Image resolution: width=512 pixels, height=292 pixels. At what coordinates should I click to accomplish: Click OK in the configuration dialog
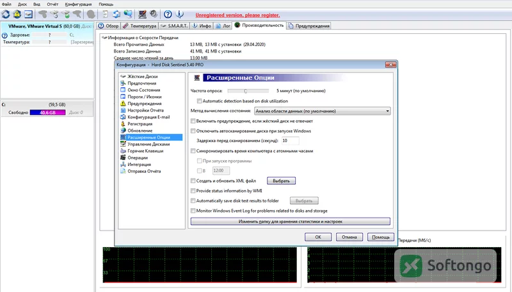click(318, 237)
